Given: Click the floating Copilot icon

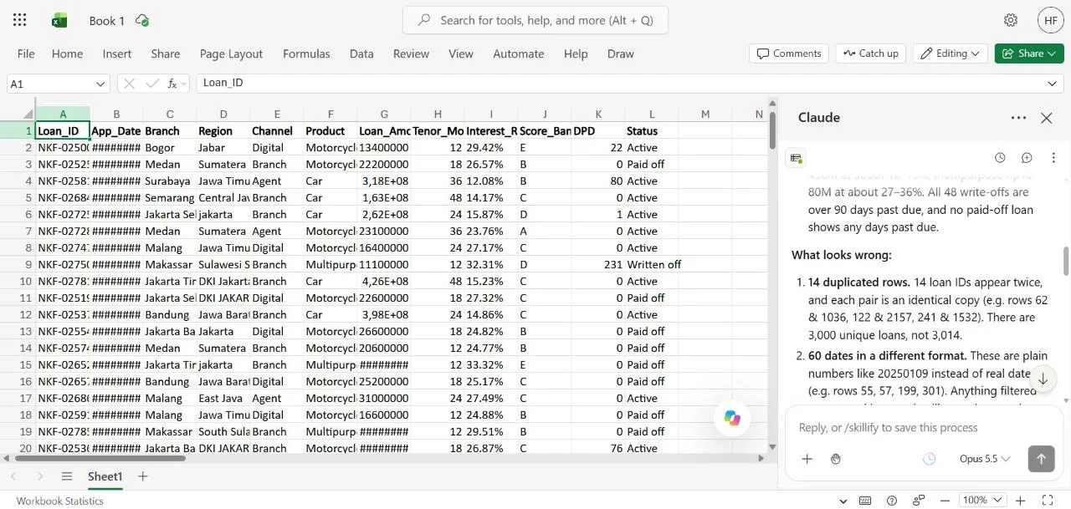Looking at the screenshot, I should pyautogui.click(x=733, y=418).
